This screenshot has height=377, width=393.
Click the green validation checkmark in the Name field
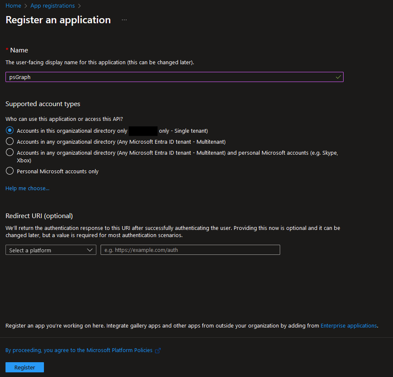point(338,77)
